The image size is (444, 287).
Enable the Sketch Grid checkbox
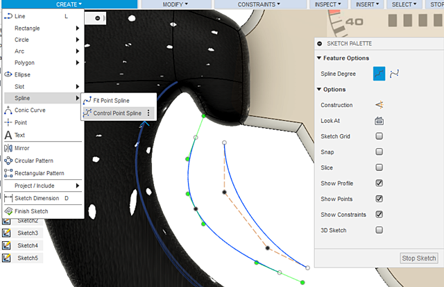tap(379, 136)
